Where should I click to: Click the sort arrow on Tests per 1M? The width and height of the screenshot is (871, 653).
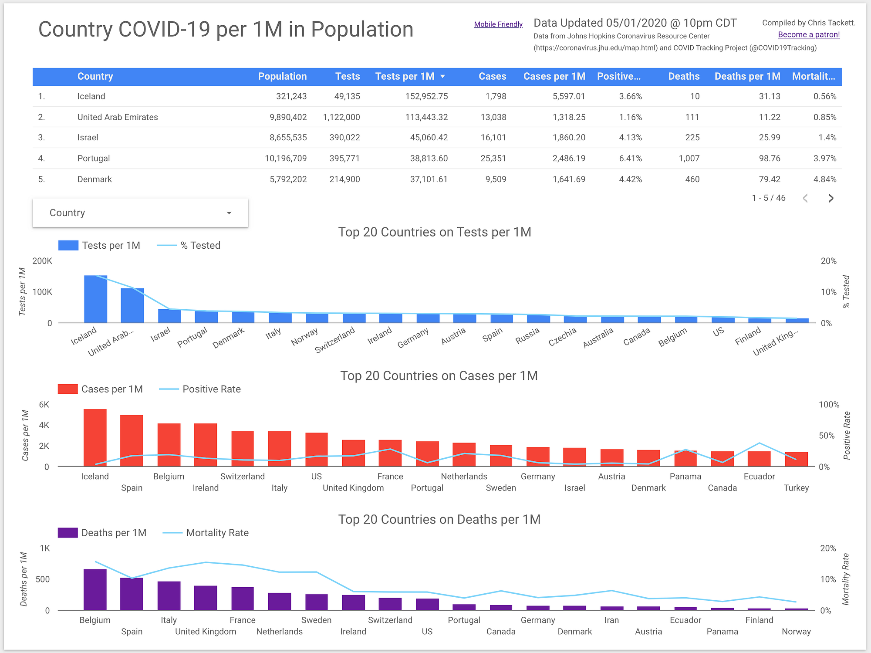443,77
